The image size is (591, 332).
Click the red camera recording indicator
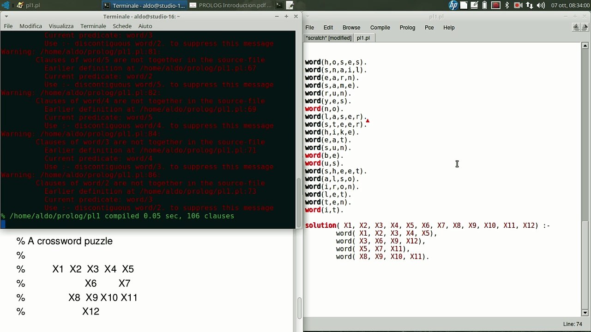pos(518,6)
